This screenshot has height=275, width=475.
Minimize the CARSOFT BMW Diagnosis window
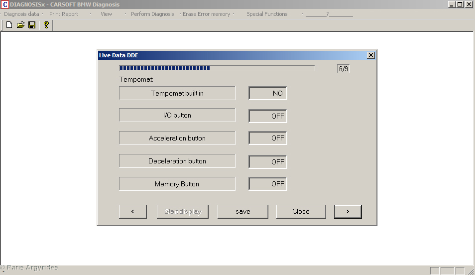(452, 4)
